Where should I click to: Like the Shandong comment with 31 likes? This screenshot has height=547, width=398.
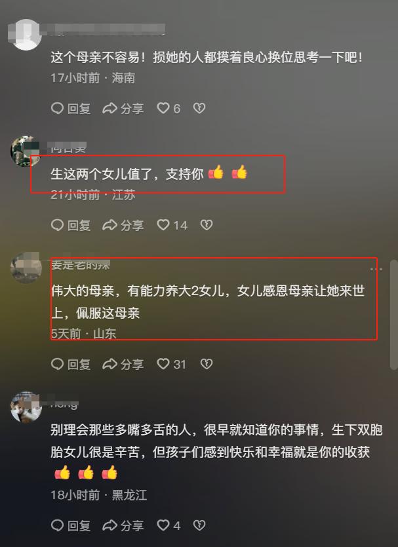click(x=171, y=364)
